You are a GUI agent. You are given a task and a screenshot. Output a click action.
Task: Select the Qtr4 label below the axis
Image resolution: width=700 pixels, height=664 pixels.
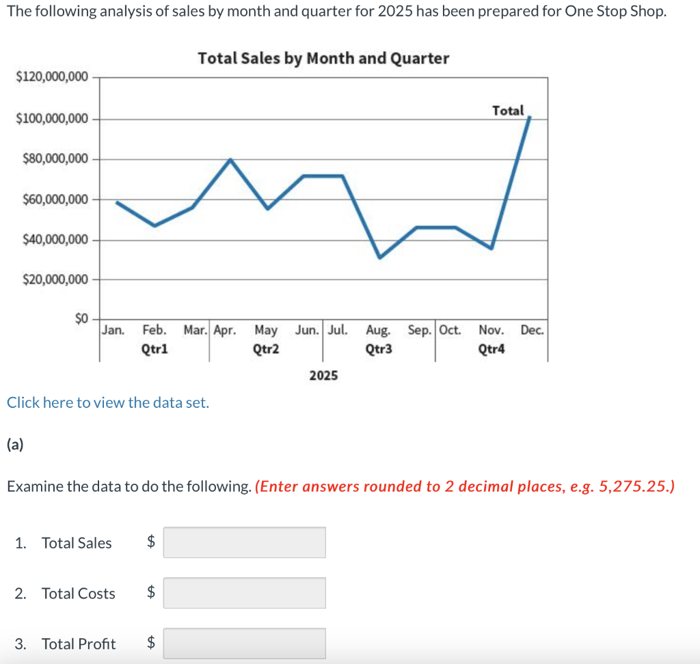point(489,348)
